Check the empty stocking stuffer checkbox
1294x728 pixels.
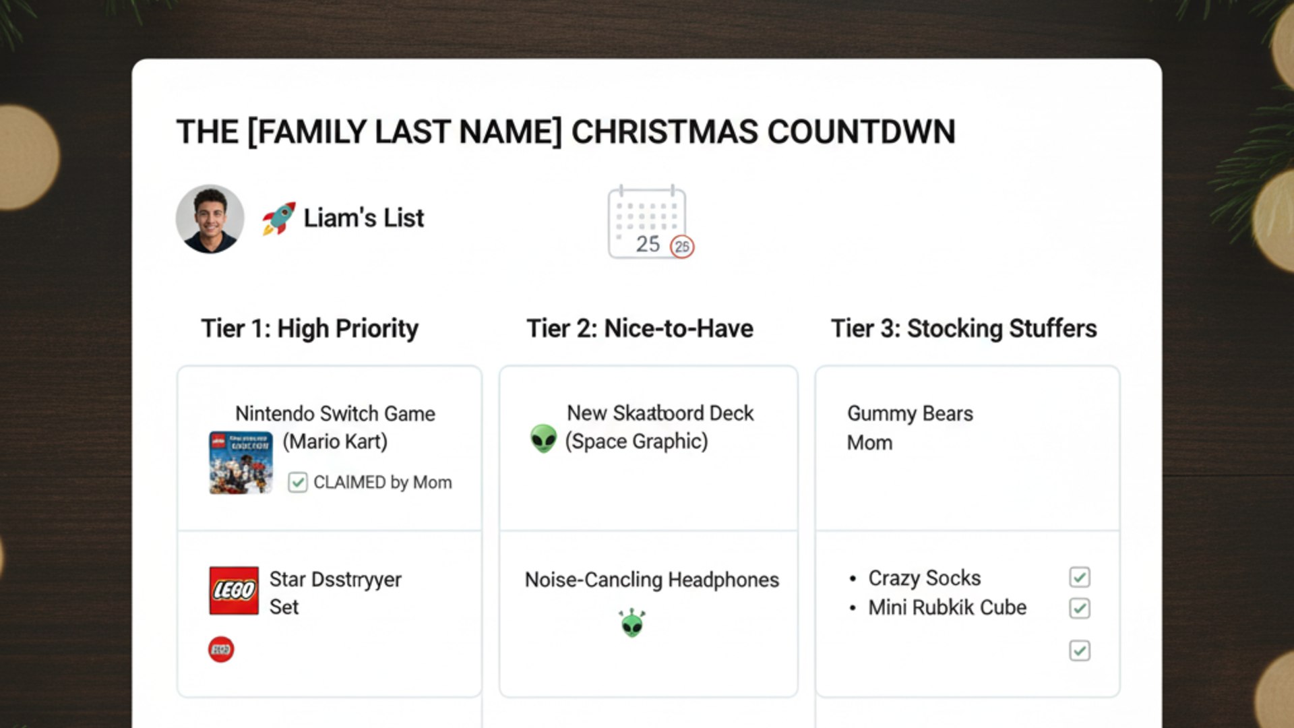pos(1079,651)
